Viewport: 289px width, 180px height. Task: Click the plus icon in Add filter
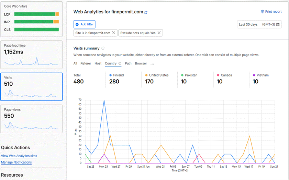pos(77,24)
